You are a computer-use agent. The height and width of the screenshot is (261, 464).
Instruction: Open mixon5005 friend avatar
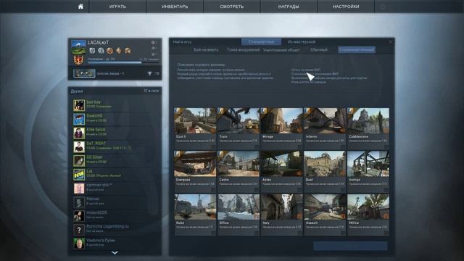(79, 216)
